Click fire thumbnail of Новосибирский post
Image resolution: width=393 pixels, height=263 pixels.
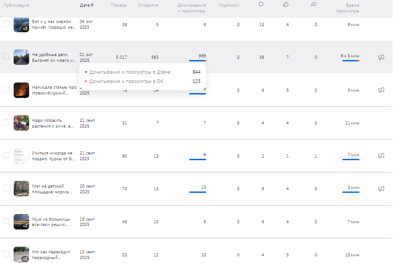21,90
